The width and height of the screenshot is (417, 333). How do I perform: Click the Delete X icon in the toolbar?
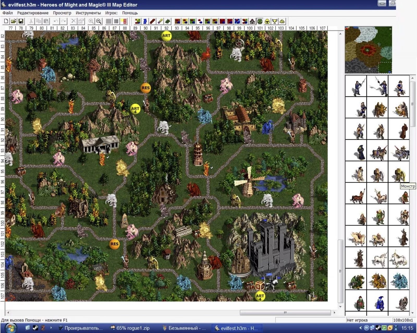coord(73,21)
